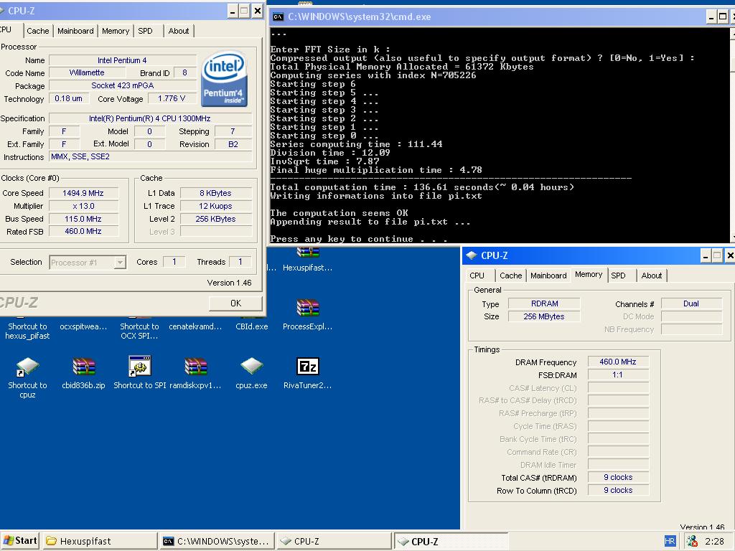Open the Hexuspifast archive icon on desktop
The height and width of the screenshot is (551, 735).
click(307, 252)
